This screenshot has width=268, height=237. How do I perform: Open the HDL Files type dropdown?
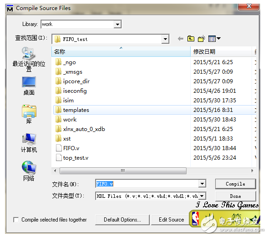(x=202, y=196)
